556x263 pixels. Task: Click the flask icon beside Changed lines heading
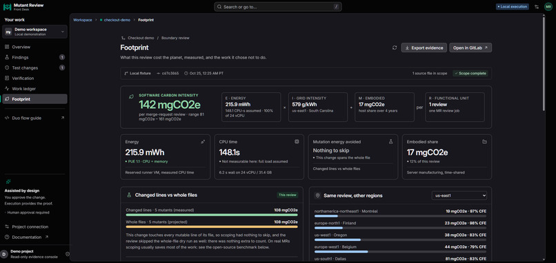pyautogui.click(x=129, y=195)
